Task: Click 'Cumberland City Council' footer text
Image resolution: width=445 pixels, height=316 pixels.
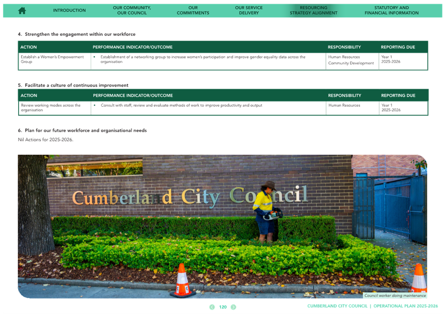Action: [x=337, y=306]
